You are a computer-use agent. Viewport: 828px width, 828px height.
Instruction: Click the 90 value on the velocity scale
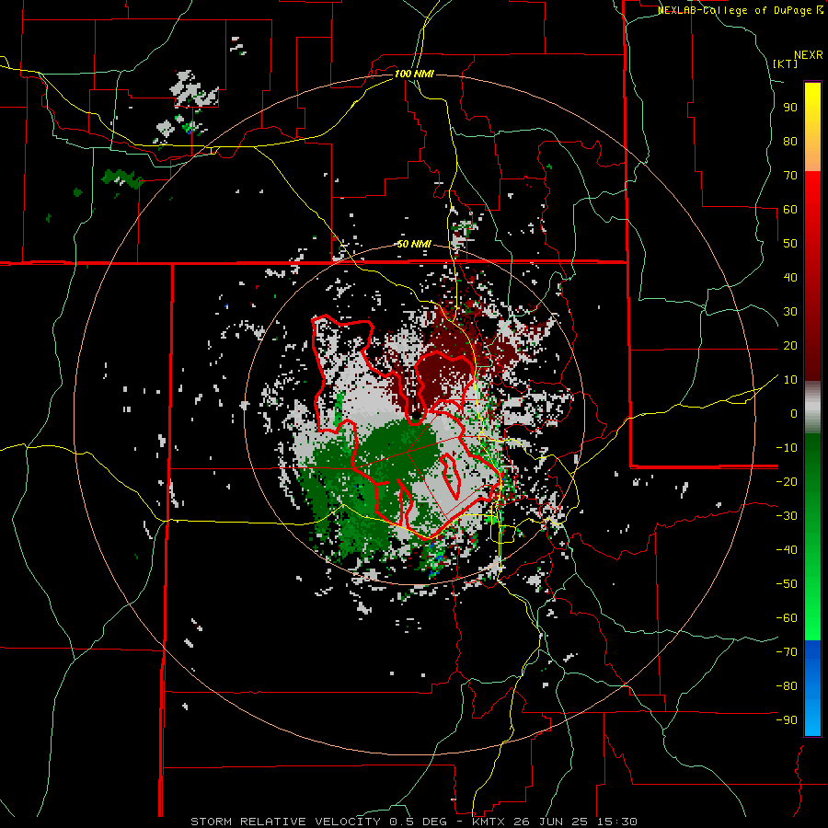pyautogui.click(x=790, y=108)
